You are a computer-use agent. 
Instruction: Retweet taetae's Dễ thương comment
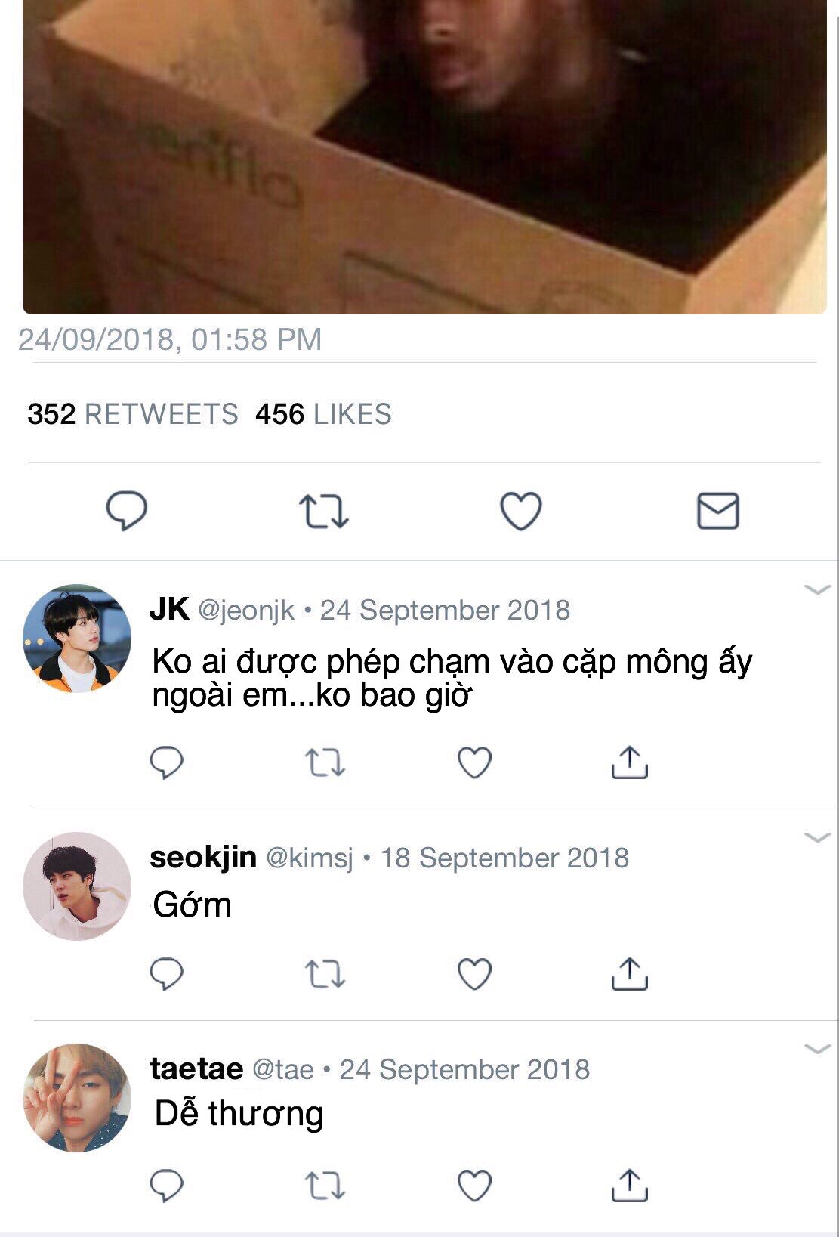pyautogui.click(x=325, y=1186)
